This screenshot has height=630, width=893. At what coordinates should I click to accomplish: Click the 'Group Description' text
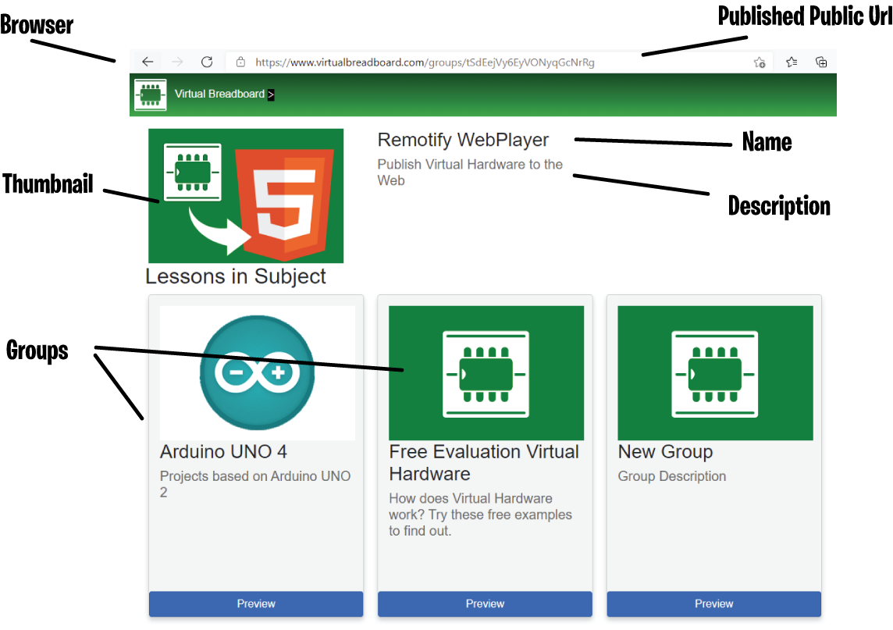(672, 476)
